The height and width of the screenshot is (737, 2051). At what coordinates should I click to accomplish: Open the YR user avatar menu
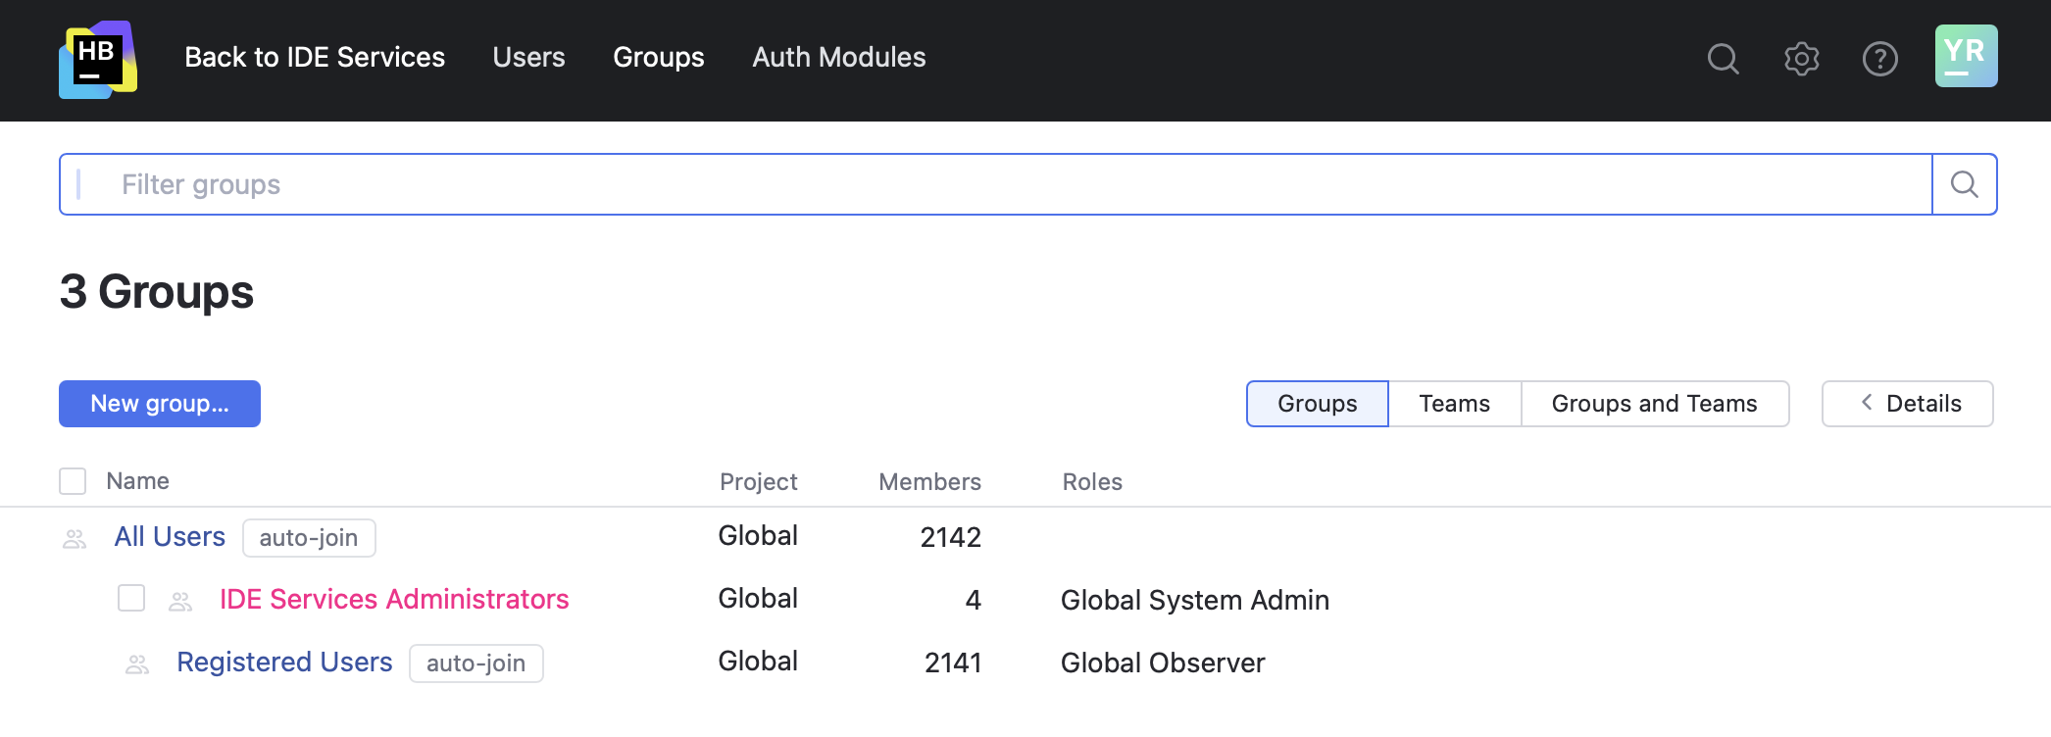pos(1966,56)
